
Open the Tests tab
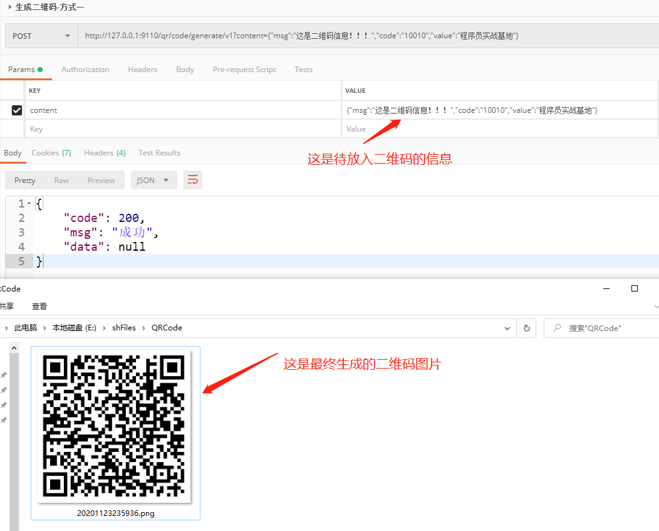click(x=303, y=70)
